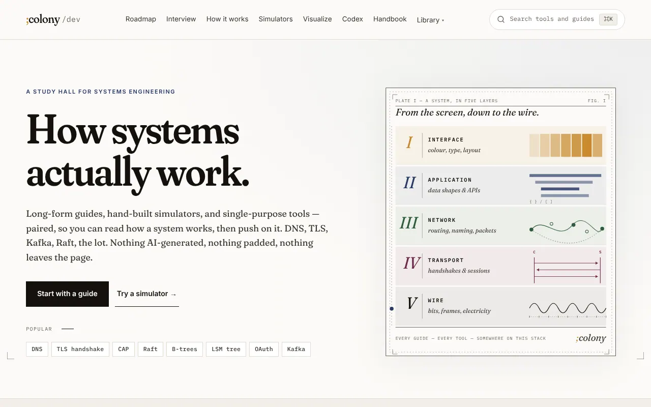Click the Roman numeral V of the Wire layer
Image resolution: width=651 pixels, height=407 pixels.
(x=412, y=303)
